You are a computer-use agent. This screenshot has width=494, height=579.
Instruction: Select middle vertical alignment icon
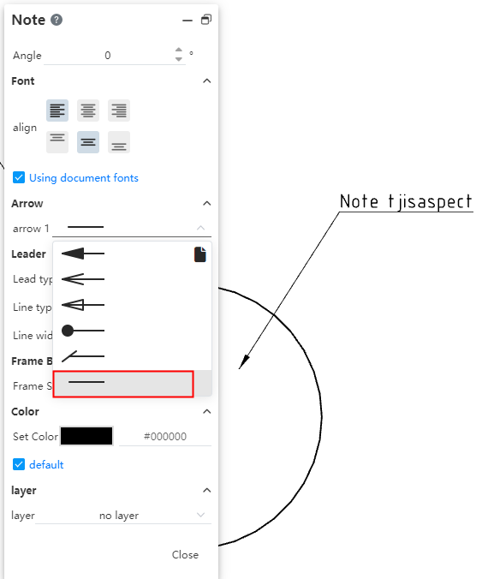point(88,142)
